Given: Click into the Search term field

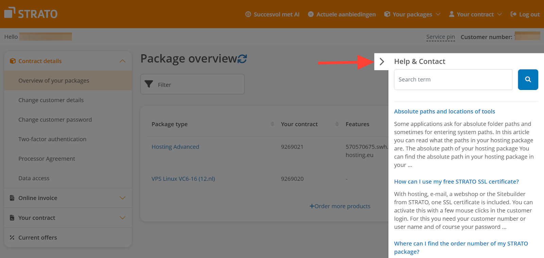Looking at the screenshot, I should 453,79.
